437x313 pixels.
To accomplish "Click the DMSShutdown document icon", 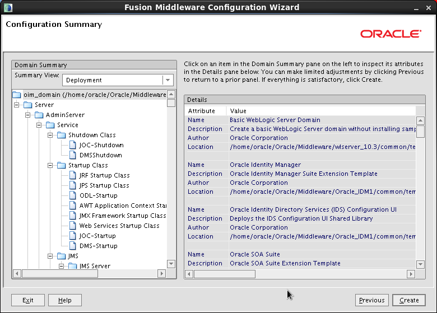I will pyautogui.click(x=72, y=155).
